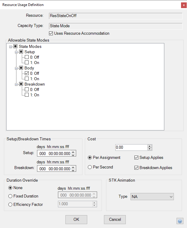The height and width of the screenshot is (228, 187).
Task: Select the Per Second cost option
Action: [90, 167]
